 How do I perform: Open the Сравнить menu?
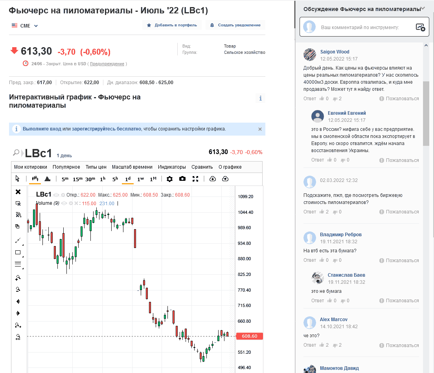point(202,167)
